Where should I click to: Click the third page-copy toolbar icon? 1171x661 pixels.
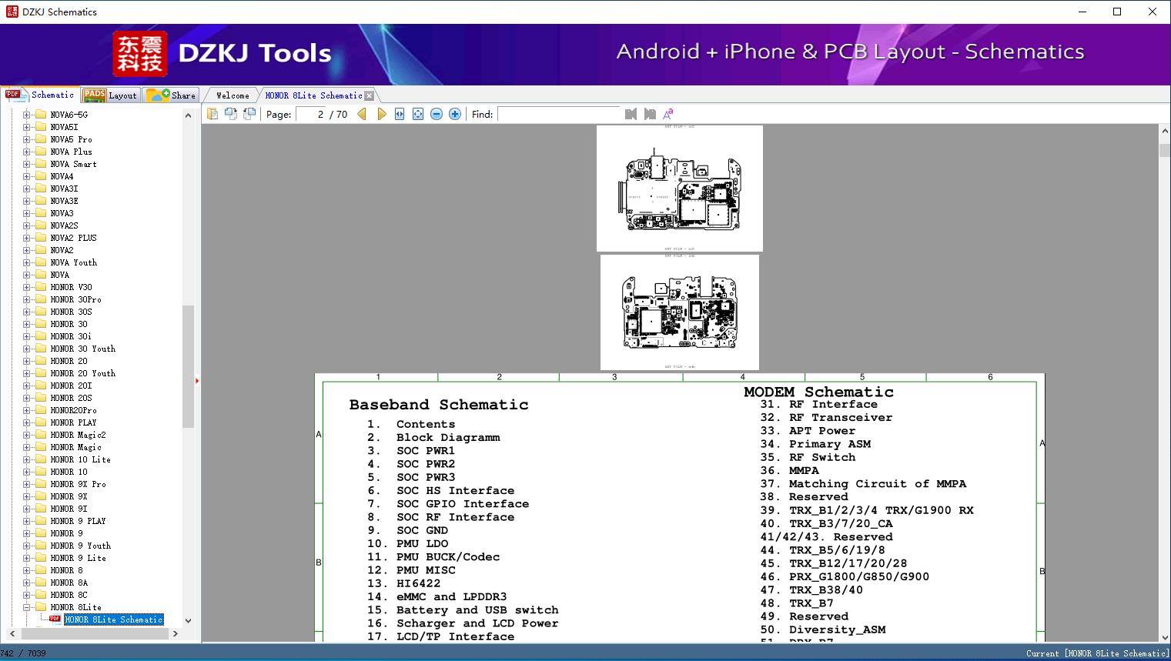[249, 114]
